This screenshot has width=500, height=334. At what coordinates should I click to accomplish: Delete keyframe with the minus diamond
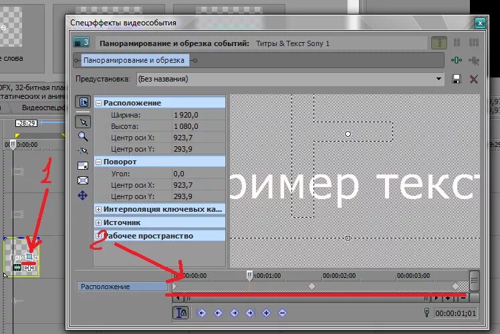click(x=282, y=313)
